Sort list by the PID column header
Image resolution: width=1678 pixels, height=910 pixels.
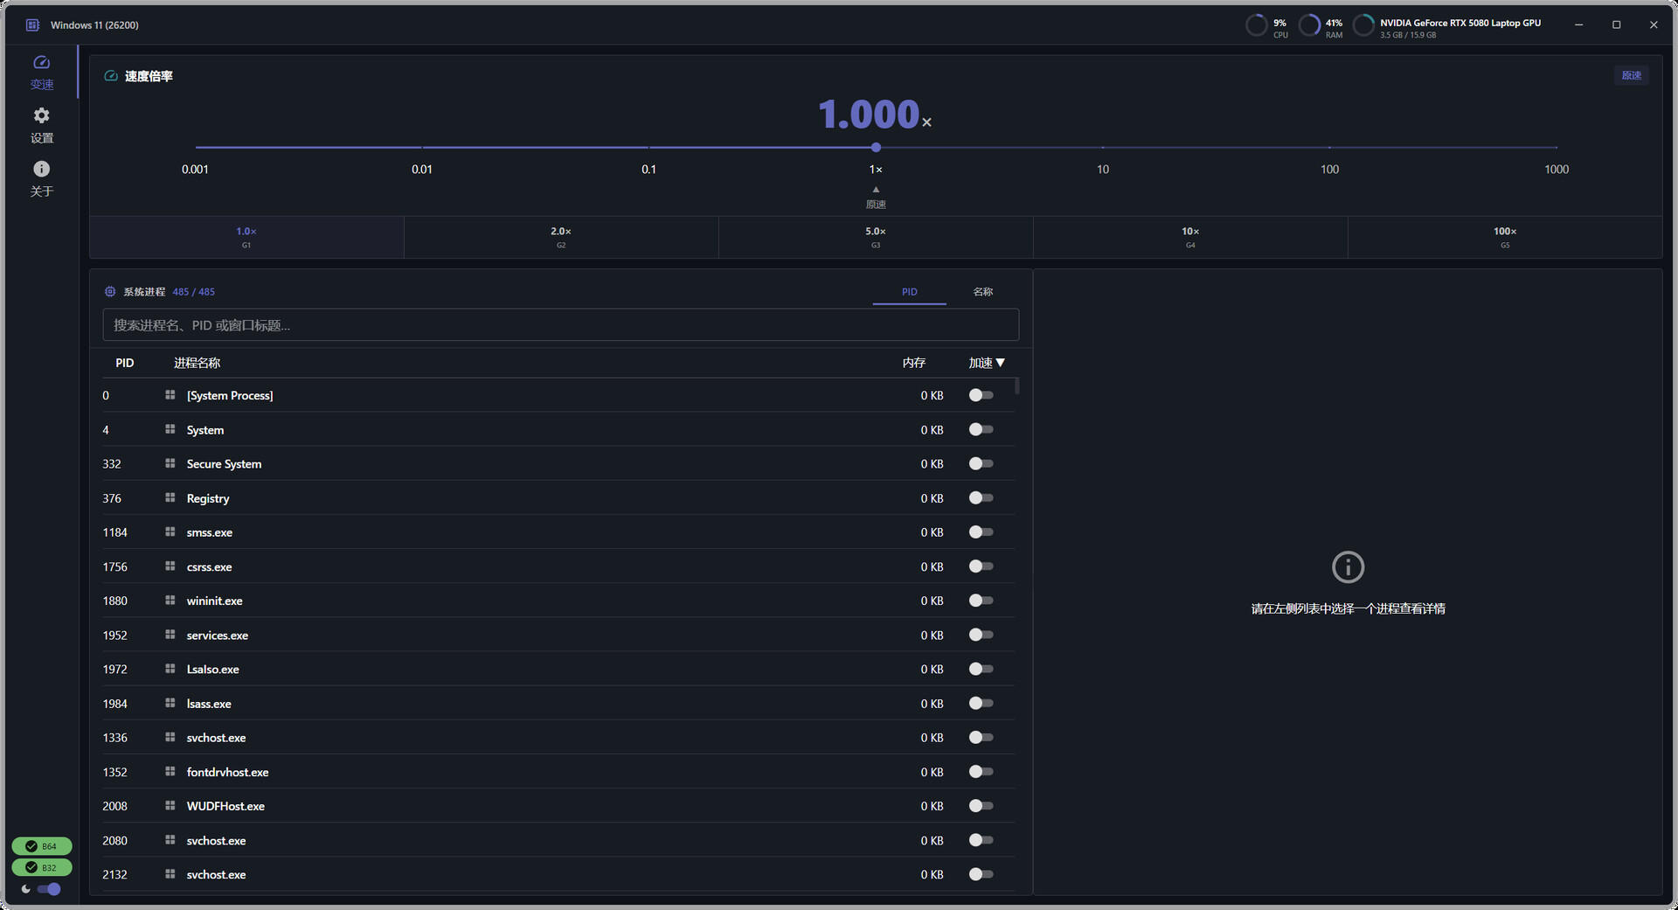(125, 363)
